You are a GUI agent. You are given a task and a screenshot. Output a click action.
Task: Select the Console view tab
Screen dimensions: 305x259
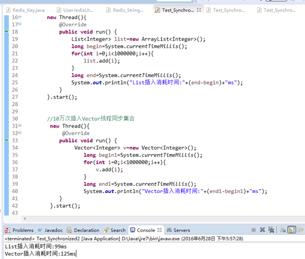(146, 230)
